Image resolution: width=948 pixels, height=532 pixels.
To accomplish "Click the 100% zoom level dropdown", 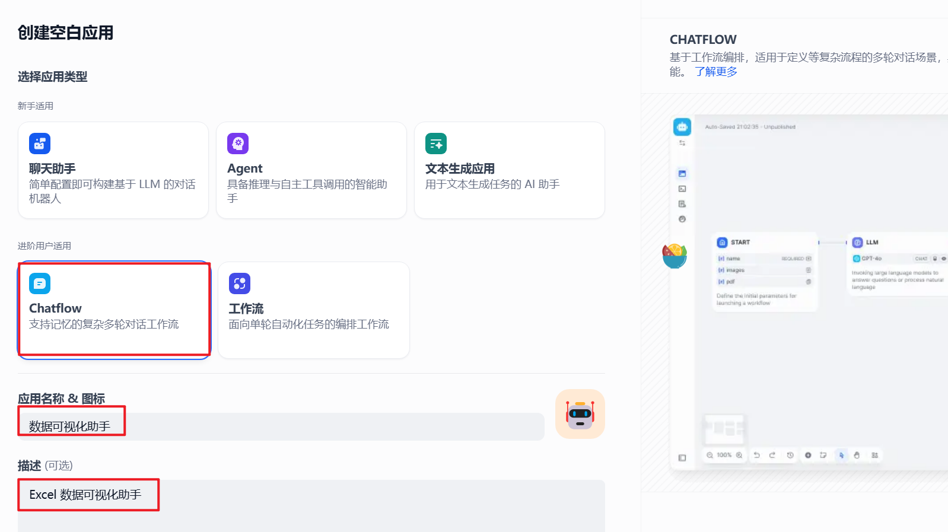I will 724,455.
